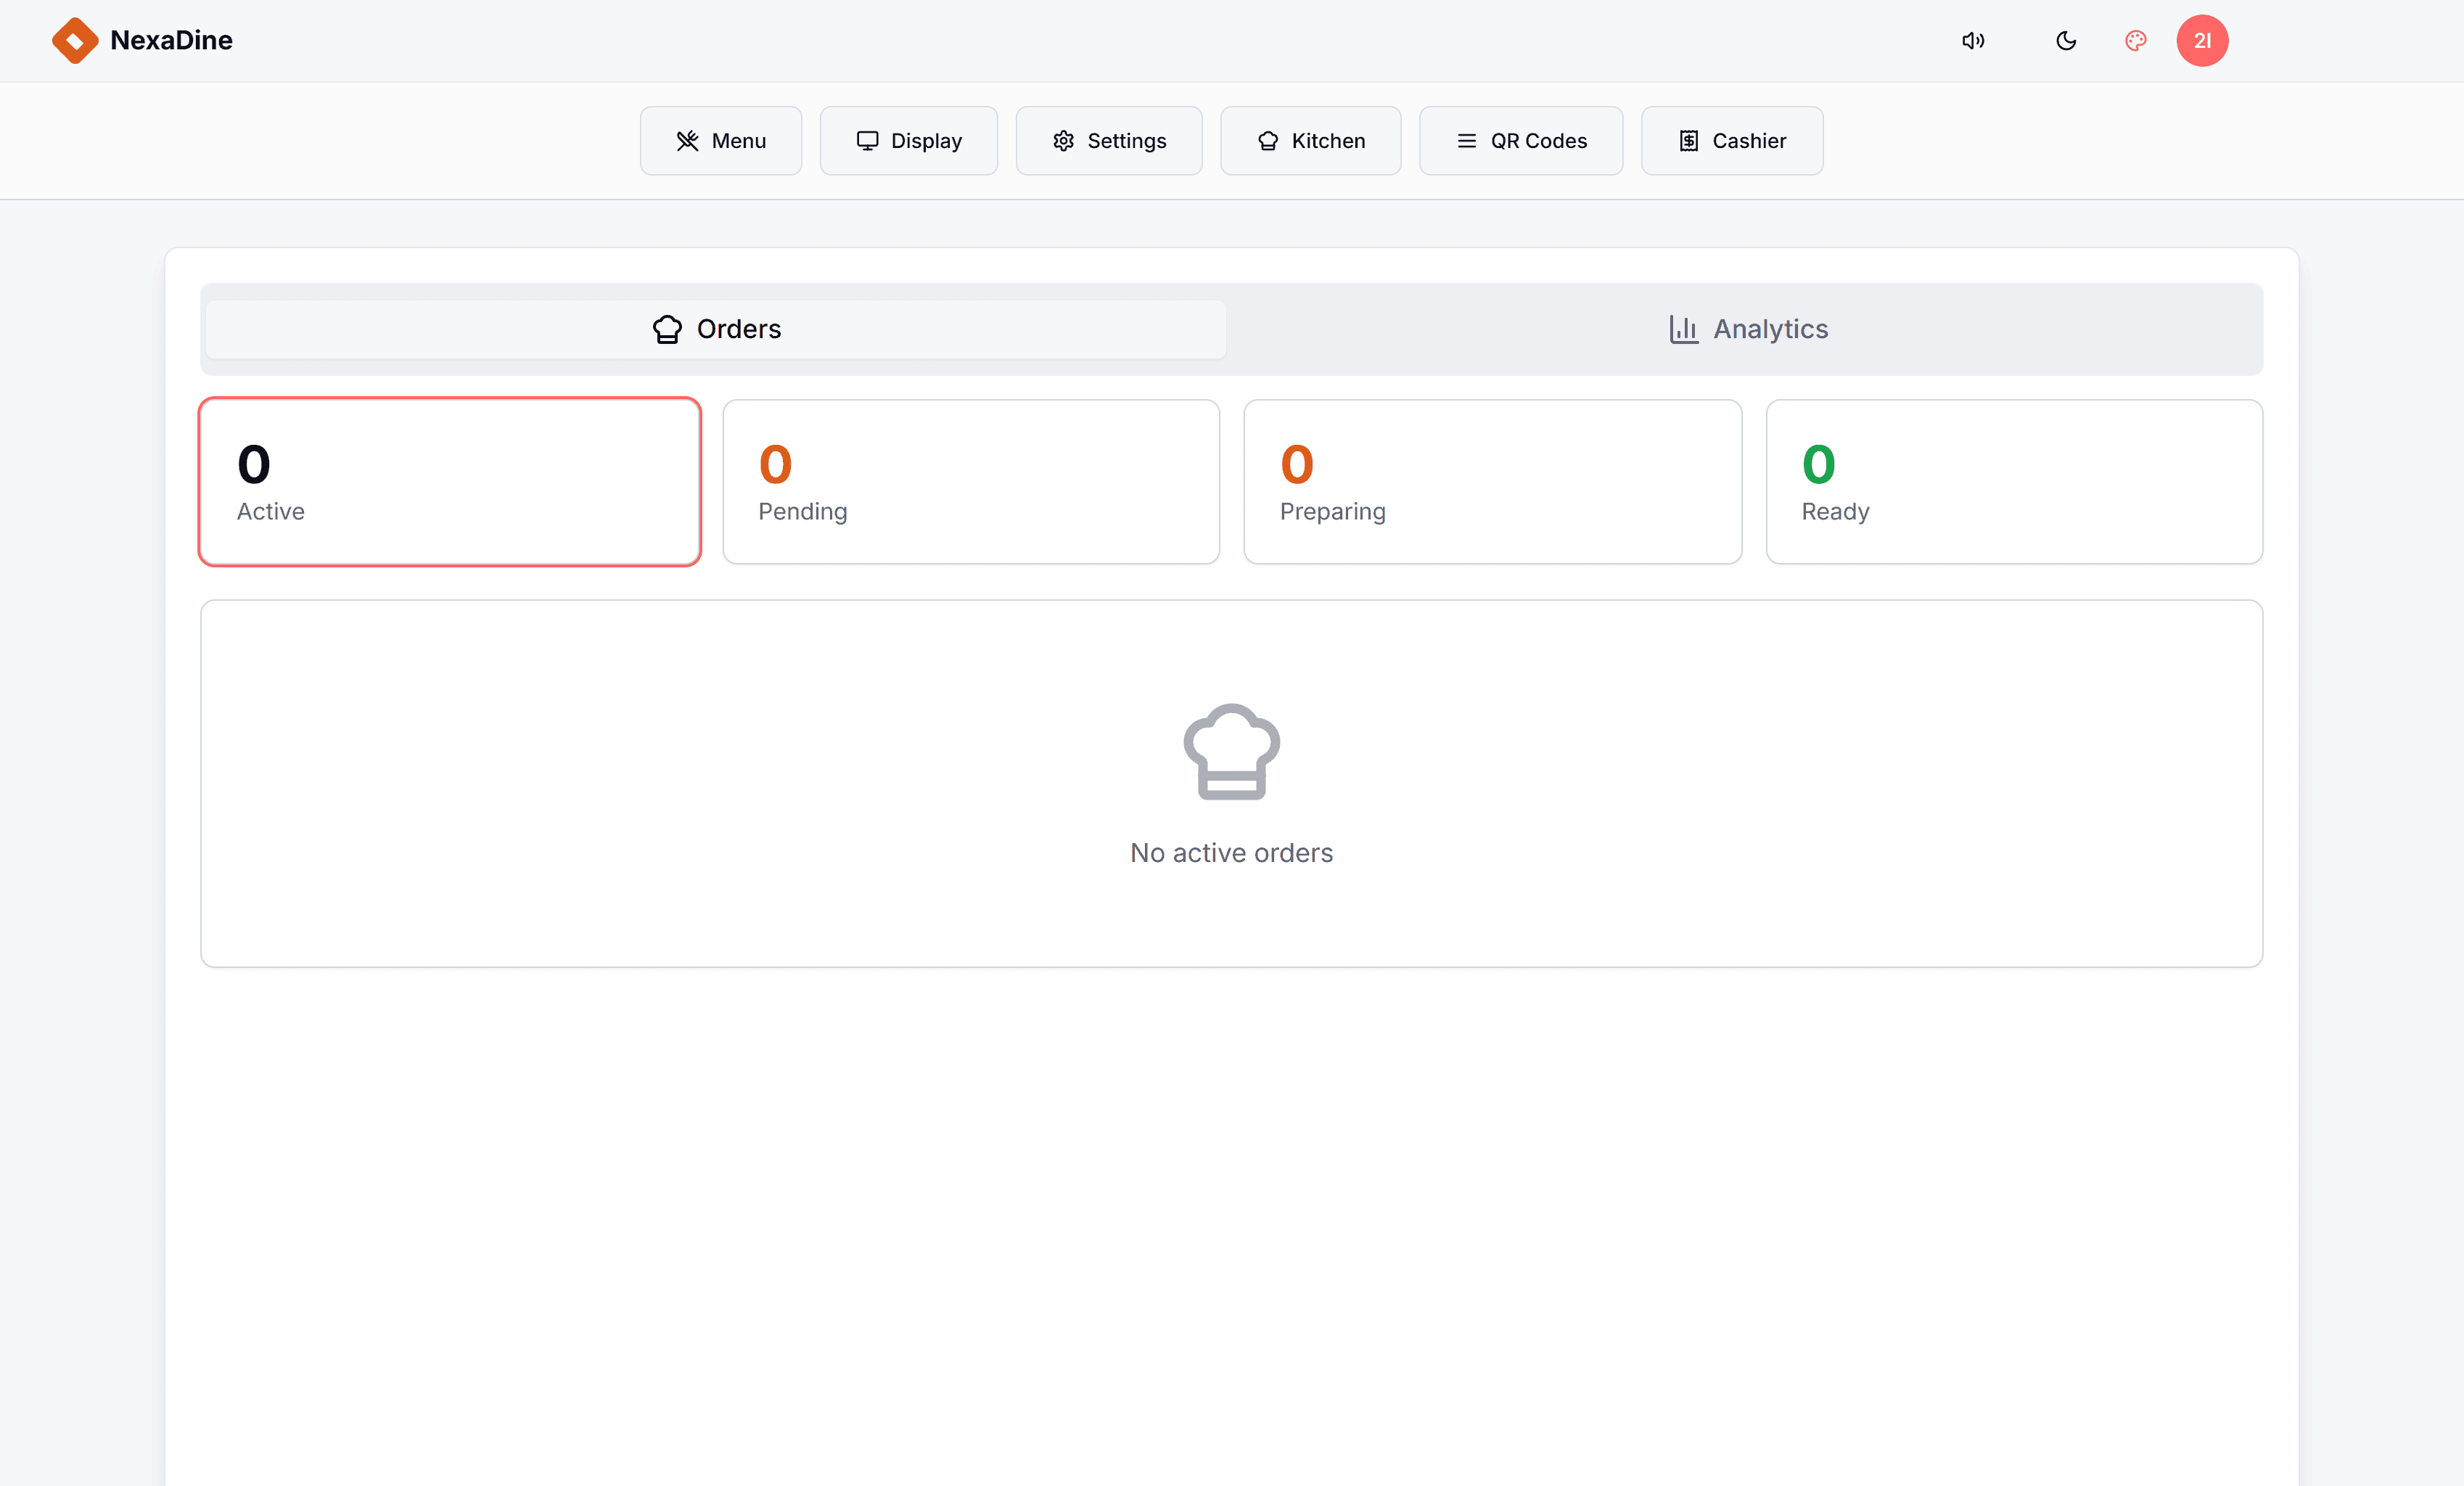Open the user avatar labeled 2I

click(2202, 41)
